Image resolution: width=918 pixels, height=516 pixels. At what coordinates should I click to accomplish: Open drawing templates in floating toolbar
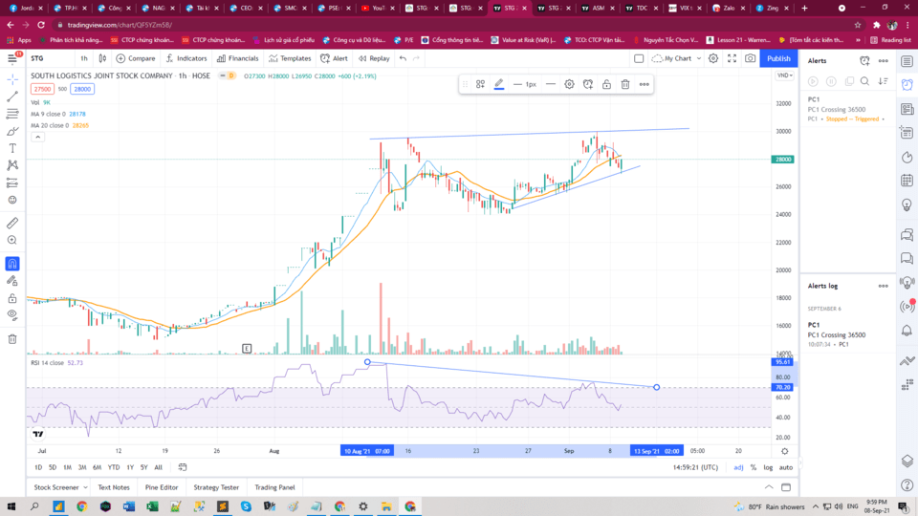click(480, 84)
